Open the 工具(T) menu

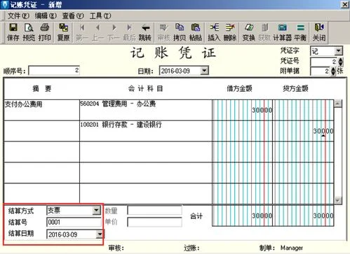click(100, 16)
